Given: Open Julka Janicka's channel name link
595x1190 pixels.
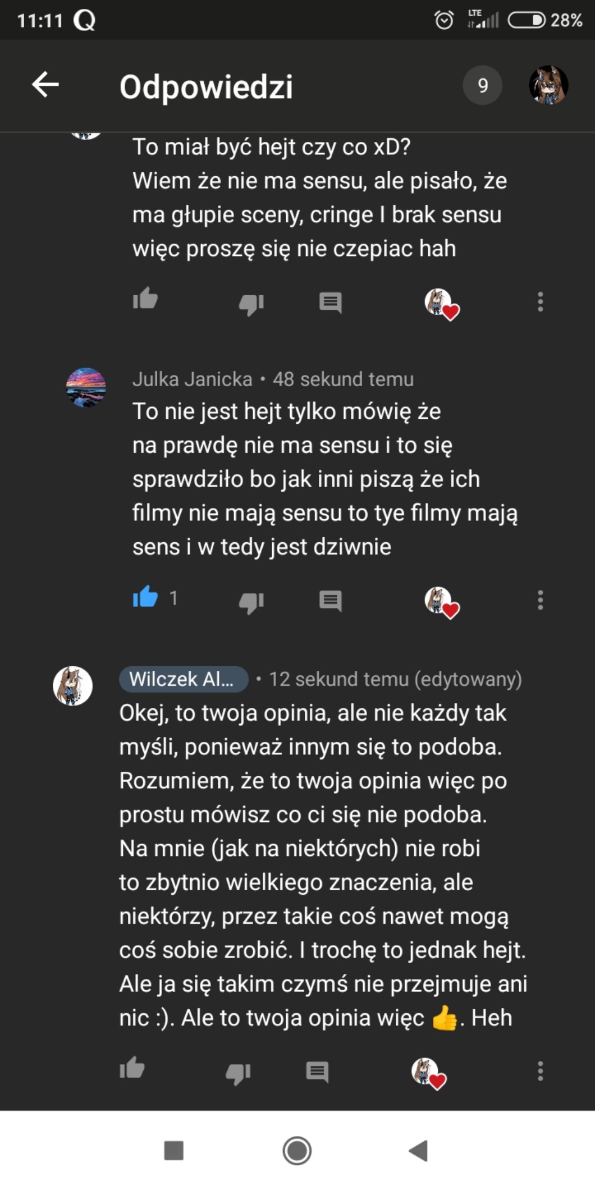Looking at the screenshot, I should click(192, 379).
